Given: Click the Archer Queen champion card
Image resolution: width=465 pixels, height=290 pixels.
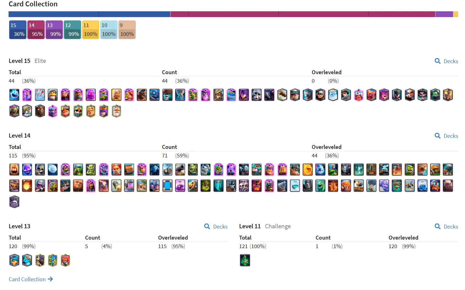Looking at the screenshot, I should click(x=104, y=111).
